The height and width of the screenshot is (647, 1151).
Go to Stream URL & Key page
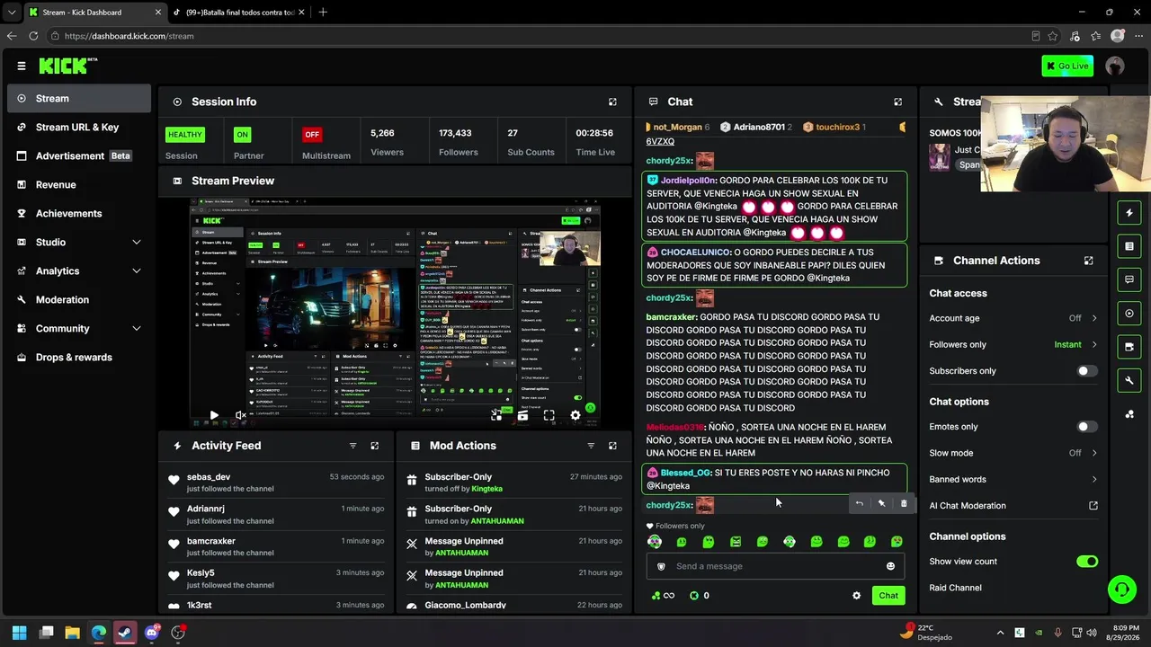pos(79,128)
